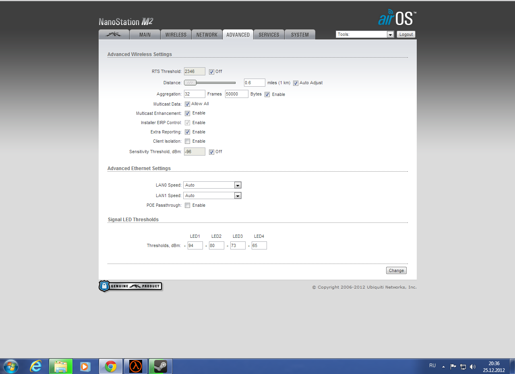This screenshot has height=374, width=515.
Task: Open the Ubiquiti logo tab
Action: click(114, 35)
